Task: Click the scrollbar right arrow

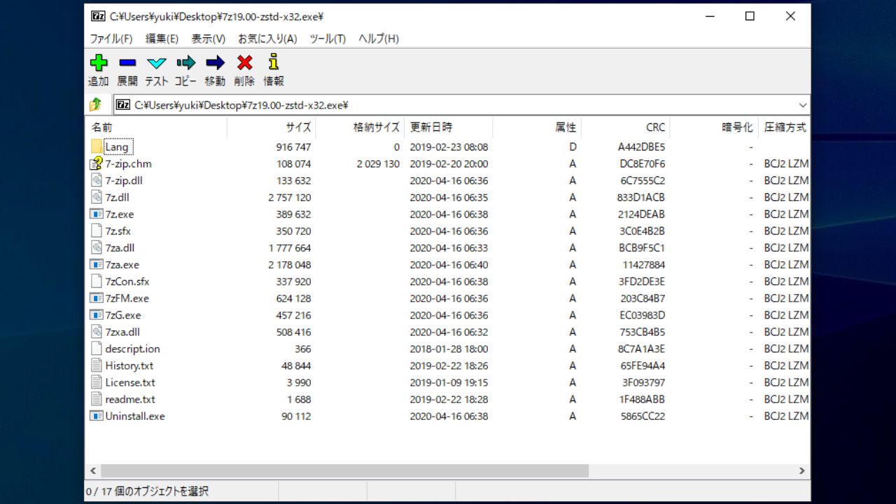Action: click(x=802, y=471)
